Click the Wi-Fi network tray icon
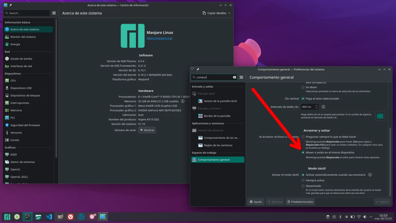Screen dimensions: 396x223 coord(359,217)
